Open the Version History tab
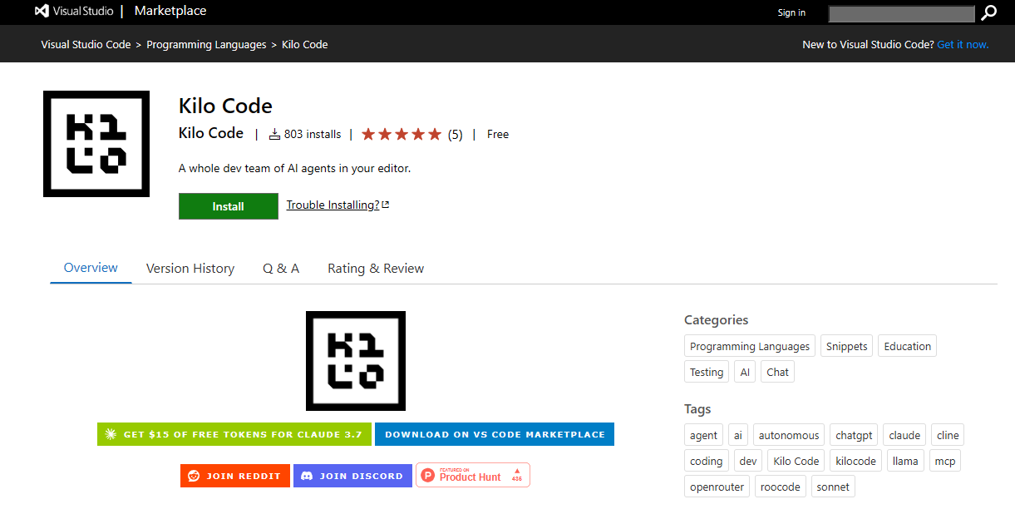 190,269
